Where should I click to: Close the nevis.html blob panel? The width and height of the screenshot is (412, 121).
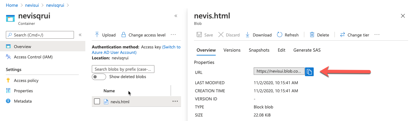(x=403, y=16)
